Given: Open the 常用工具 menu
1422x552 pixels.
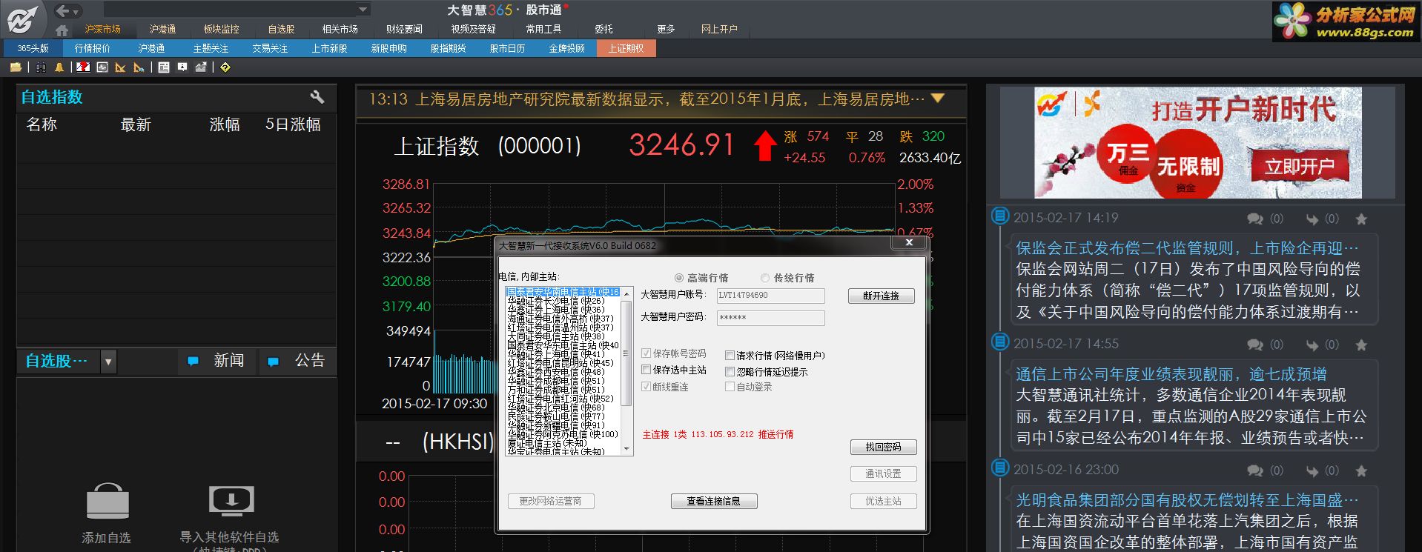Looking at the screenshot, I should [543, 30].
